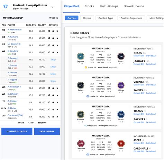Shuffle the A. Ekeler row
The height and width of the screenshot is (160, 164).
tap(49, 110)
